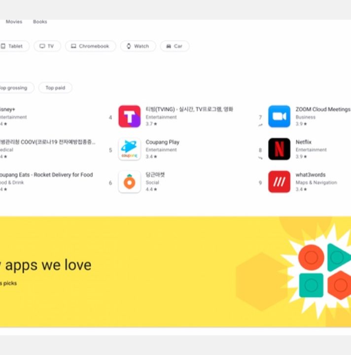Show the Top paid chart

55,88
